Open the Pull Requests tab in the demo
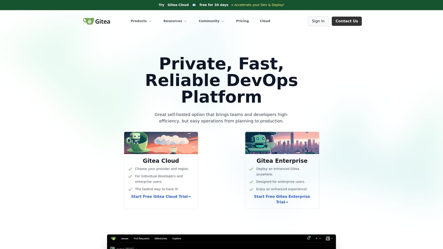 [141, 238]
